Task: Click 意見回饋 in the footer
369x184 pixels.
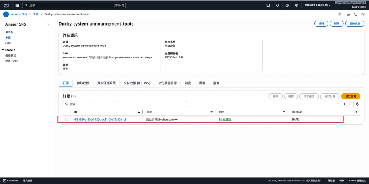Action: pos(28,181)
